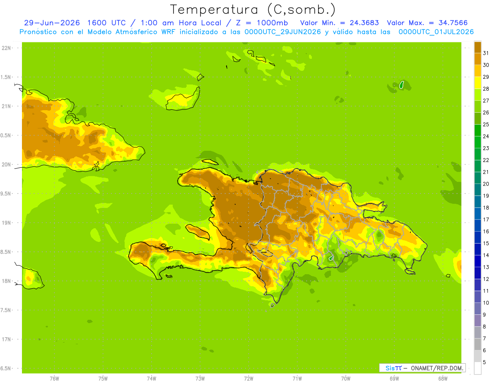Click the "Valor Min. = 24.3683" readout
Screen dimensions: 497x384
coord(339,23)
